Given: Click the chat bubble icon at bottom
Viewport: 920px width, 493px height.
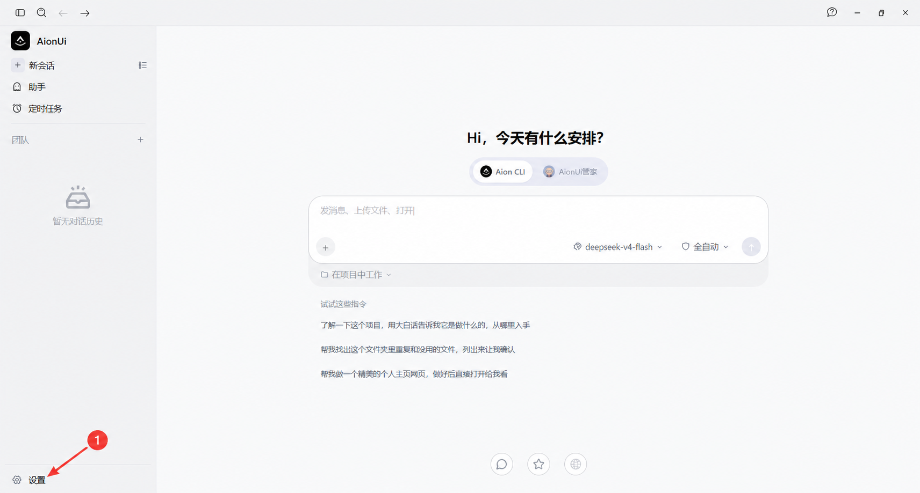Looking at the screenshot, I should coord(501,464).
